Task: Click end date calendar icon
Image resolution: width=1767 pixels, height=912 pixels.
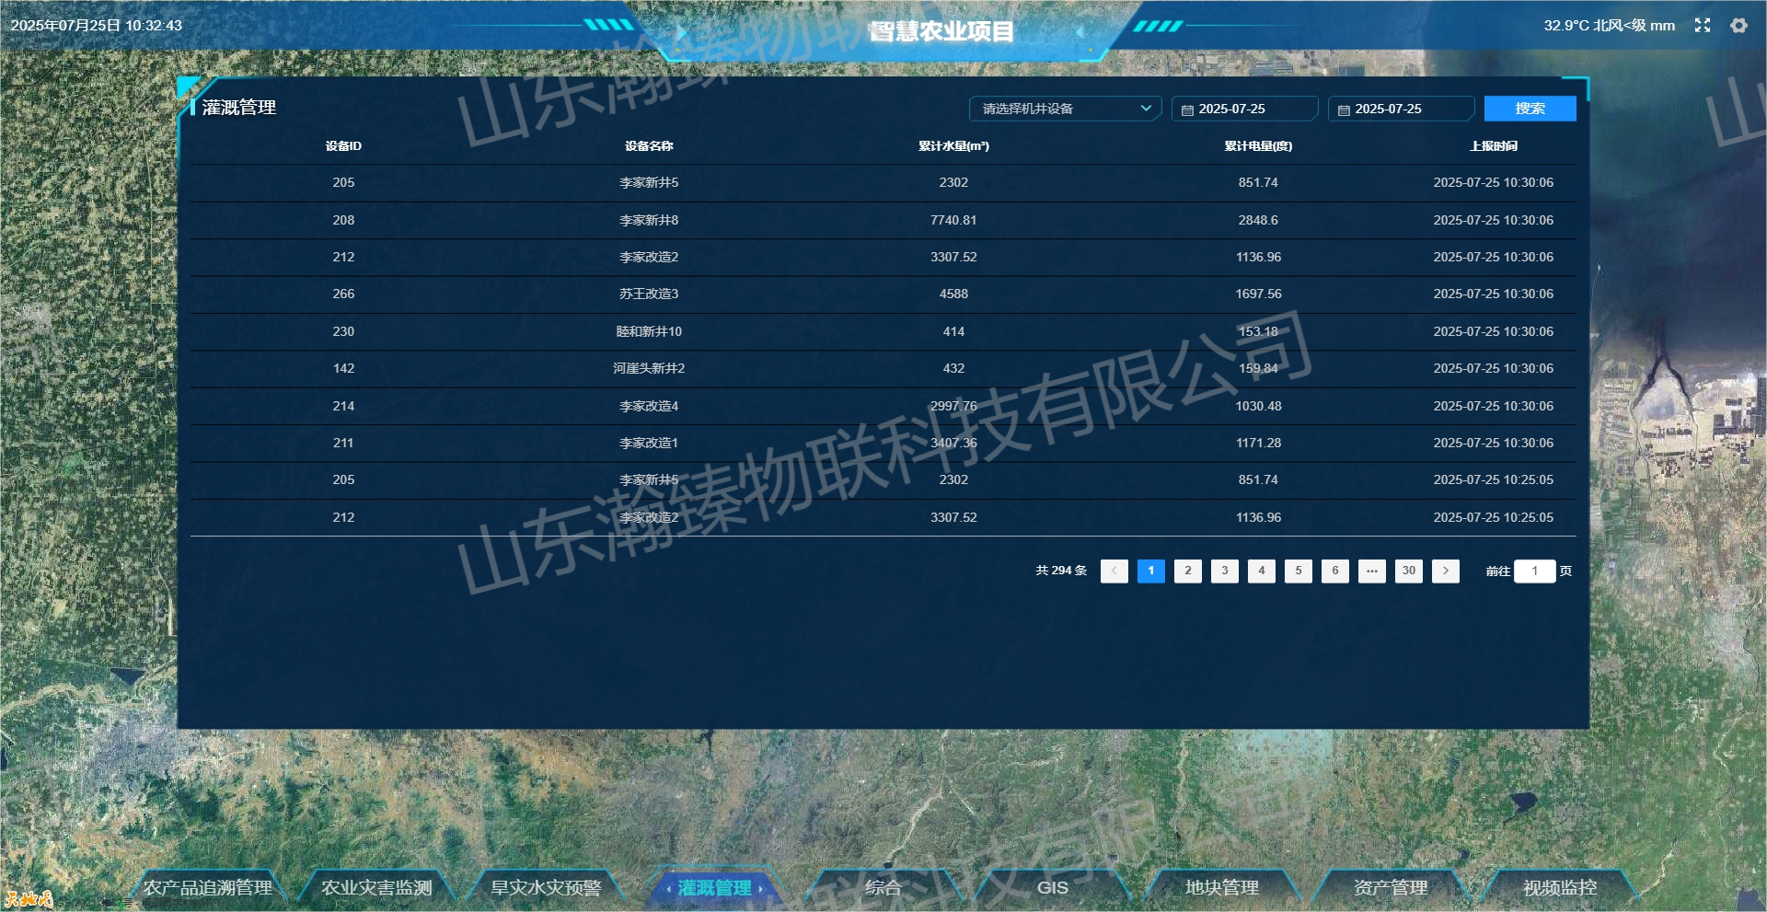Action: pyautogui.click(x=1344, y=110)
